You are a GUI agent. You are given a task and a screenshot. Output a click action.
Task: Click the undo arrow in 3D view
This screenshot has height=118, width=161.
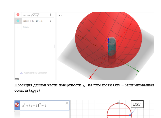pos(60,15)
